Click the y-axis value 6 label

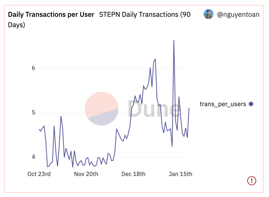click(x=33, y=68)
